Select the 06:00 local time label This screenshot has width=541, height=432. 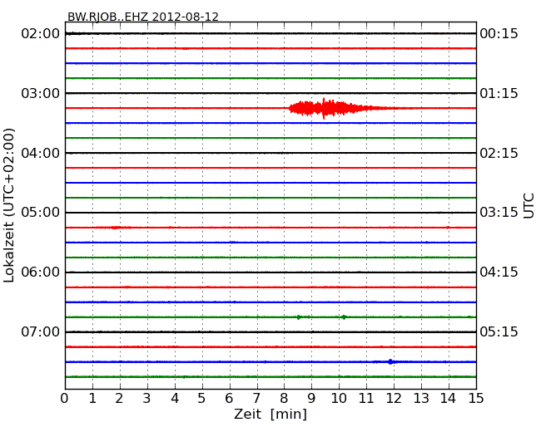41,272
